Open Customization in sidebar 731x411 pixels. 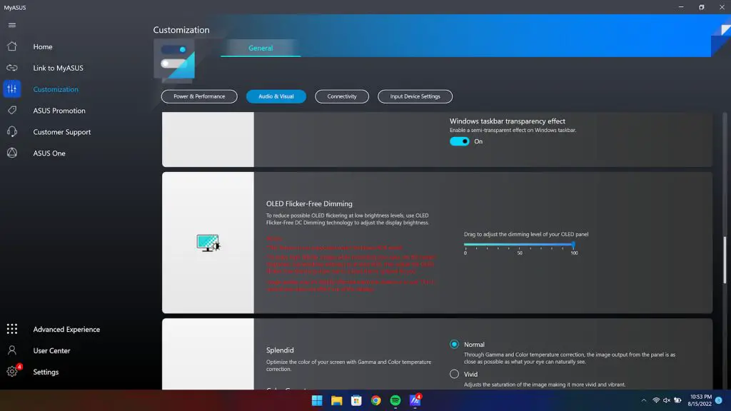point(56,89)
